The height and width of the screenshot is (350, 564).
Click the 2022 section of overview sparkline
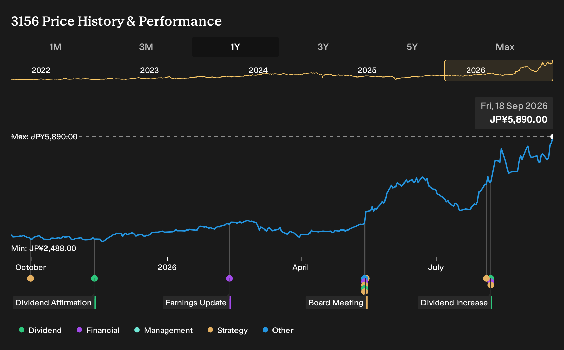coord(41,70)
